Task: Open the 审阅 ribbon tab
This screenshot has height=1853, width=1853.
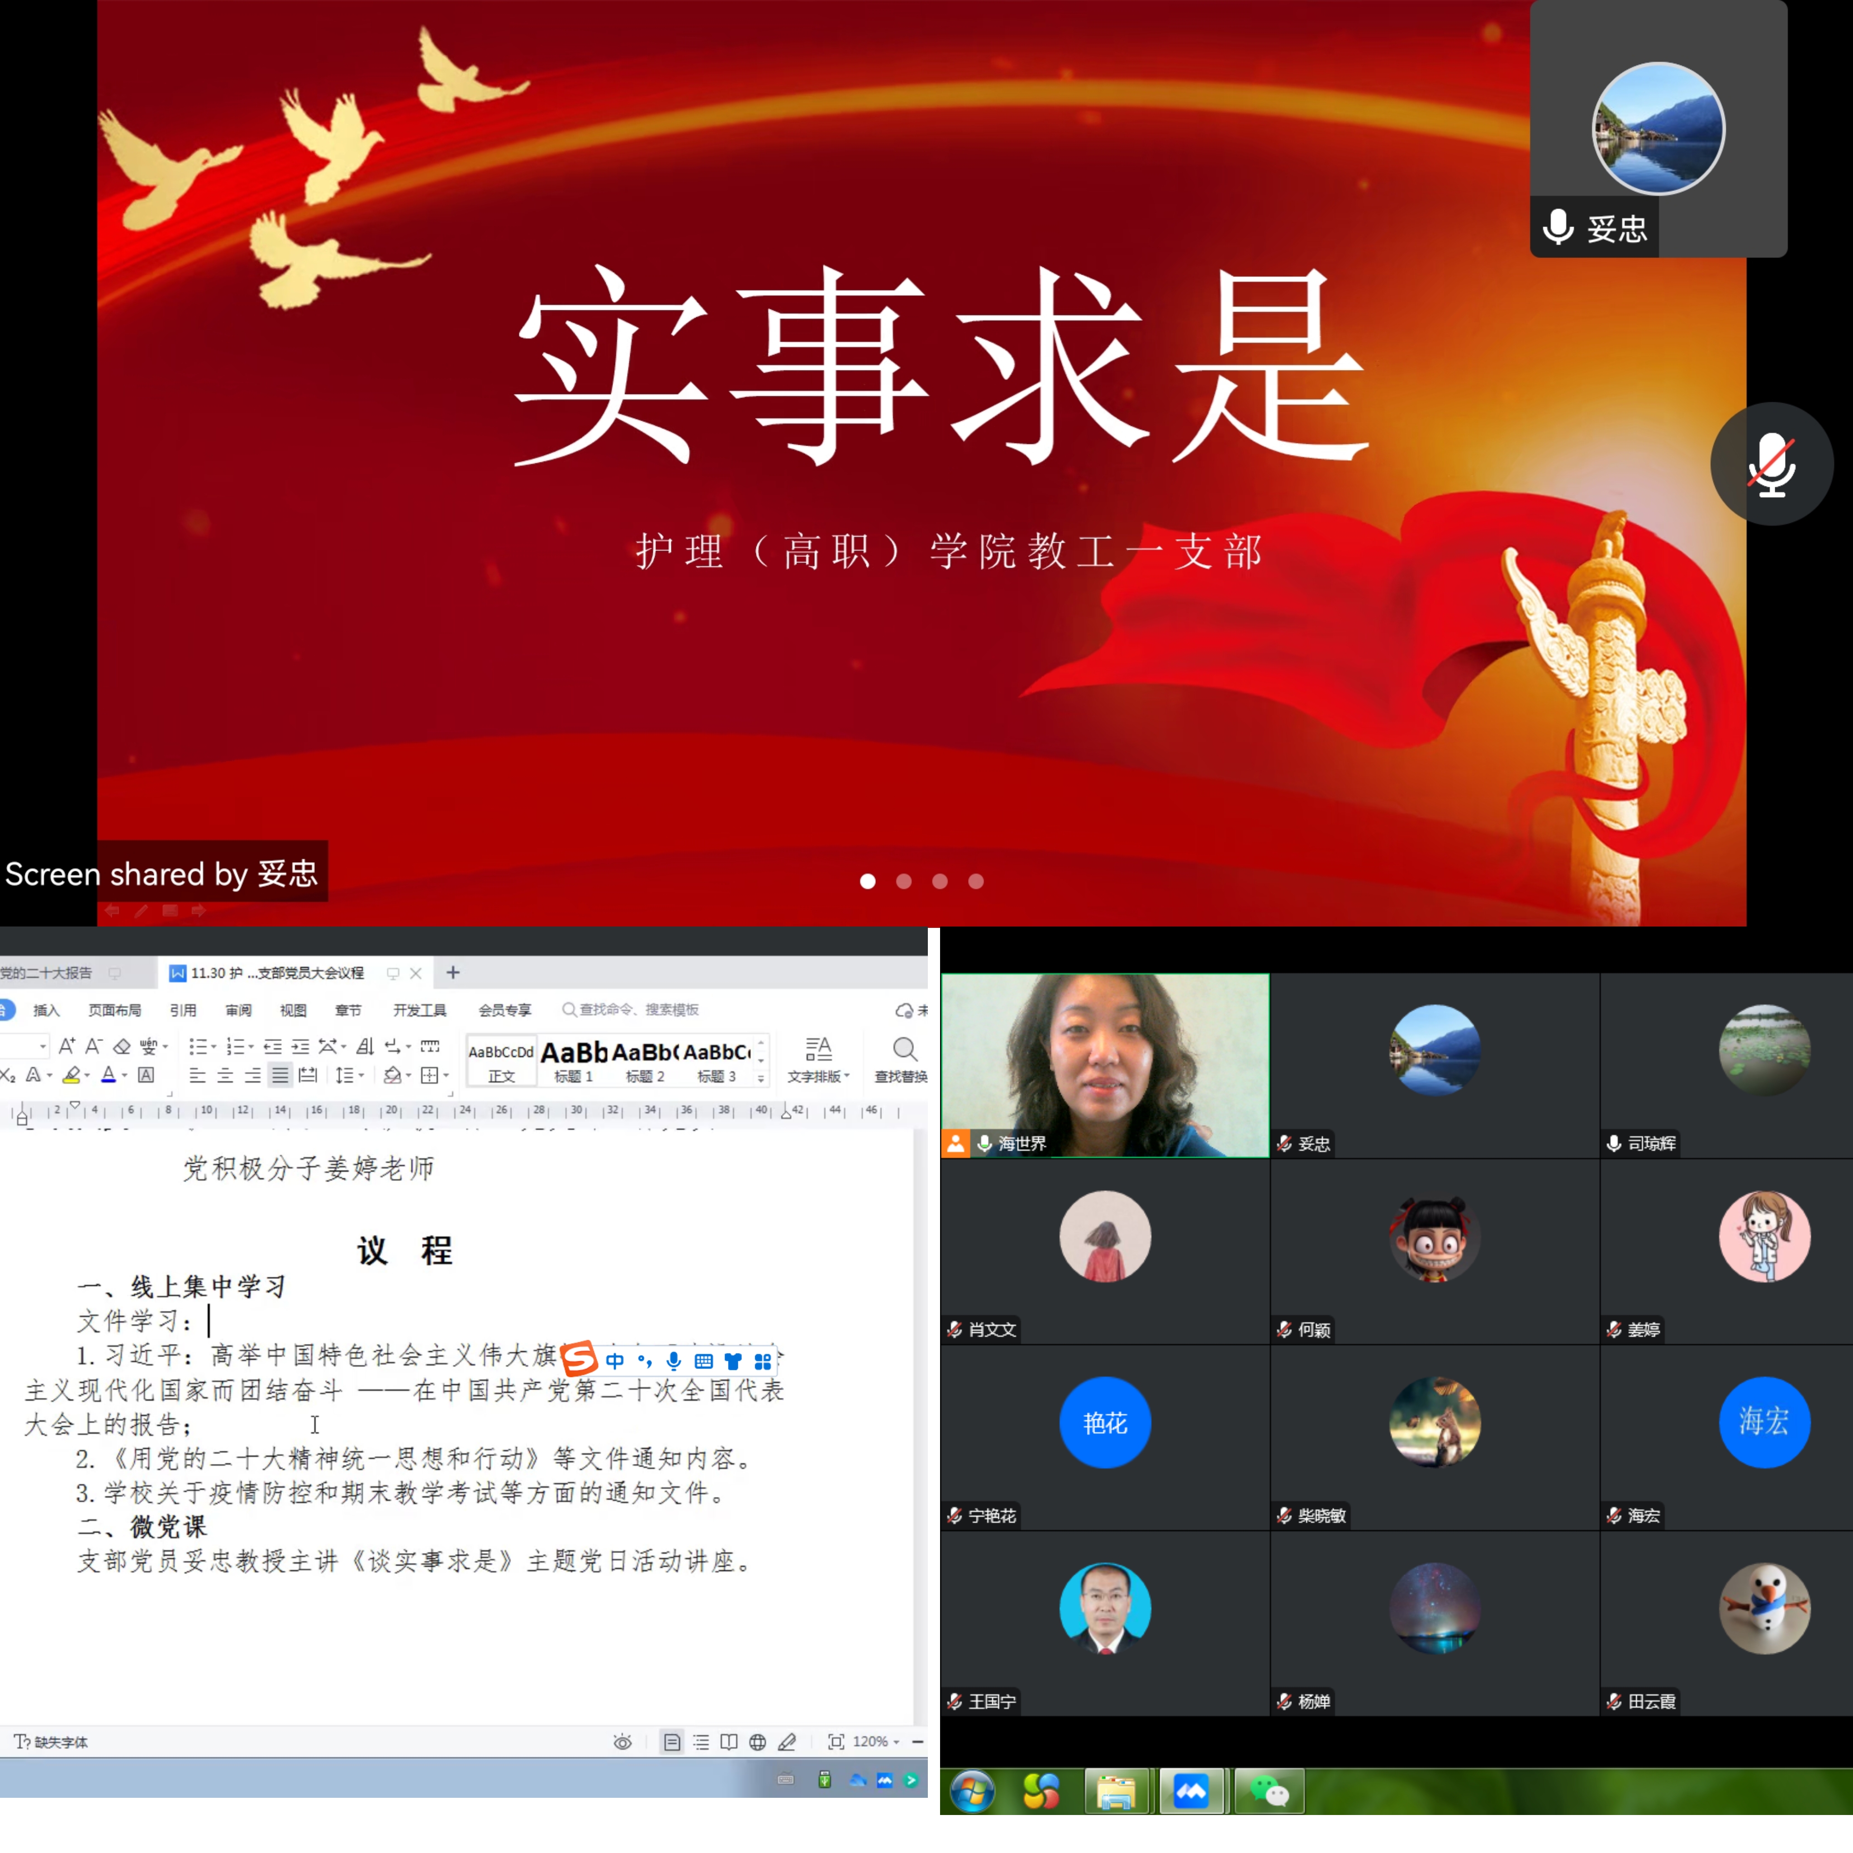Action: (x=238, y=1010)
